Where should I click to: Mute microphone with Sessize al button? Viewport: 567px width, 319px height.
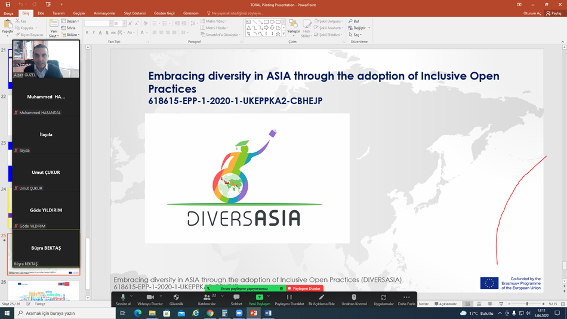pyautogui.click(x=122, y=297)
